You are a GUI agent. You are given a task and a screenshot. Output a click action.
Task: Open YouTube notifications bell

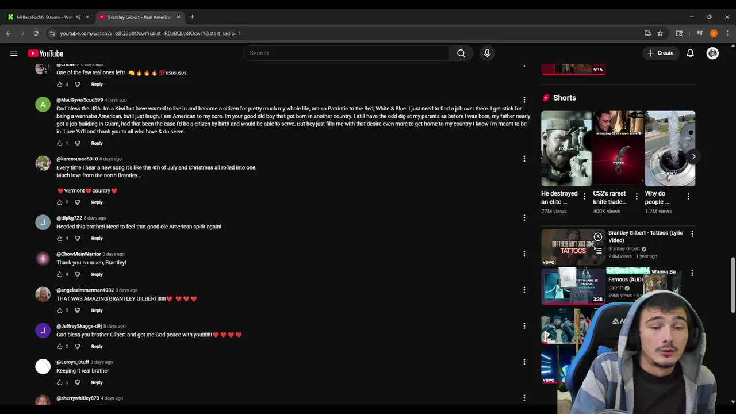pyautogui.click(x=690, y=53)
